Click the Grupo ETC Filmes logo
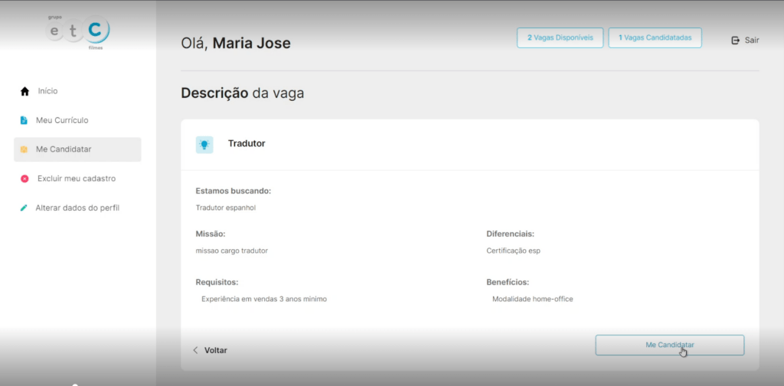 tap(77, 32)
